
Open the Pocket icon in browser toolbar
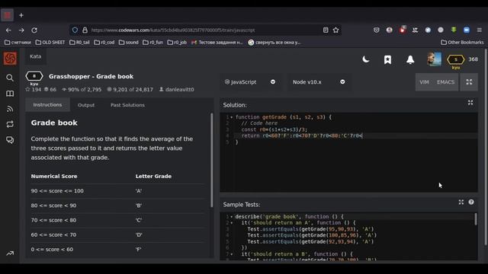[x=376, y=30]
